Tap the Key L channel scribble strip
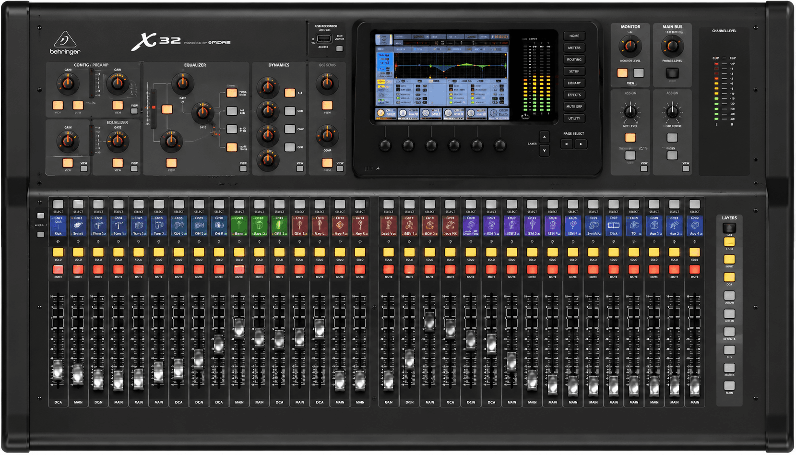 point(320,226)
